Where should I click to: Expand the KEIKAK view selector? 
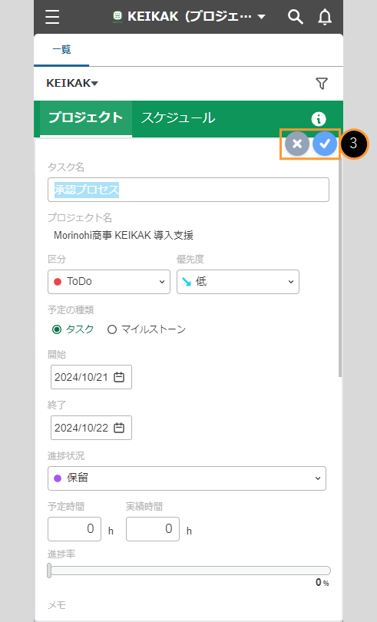point(72,83)
